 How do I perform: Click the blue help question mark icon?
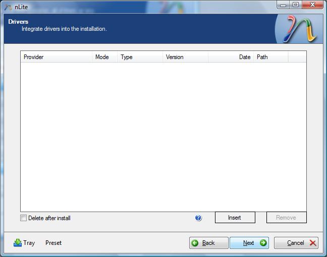click(198, 218)
